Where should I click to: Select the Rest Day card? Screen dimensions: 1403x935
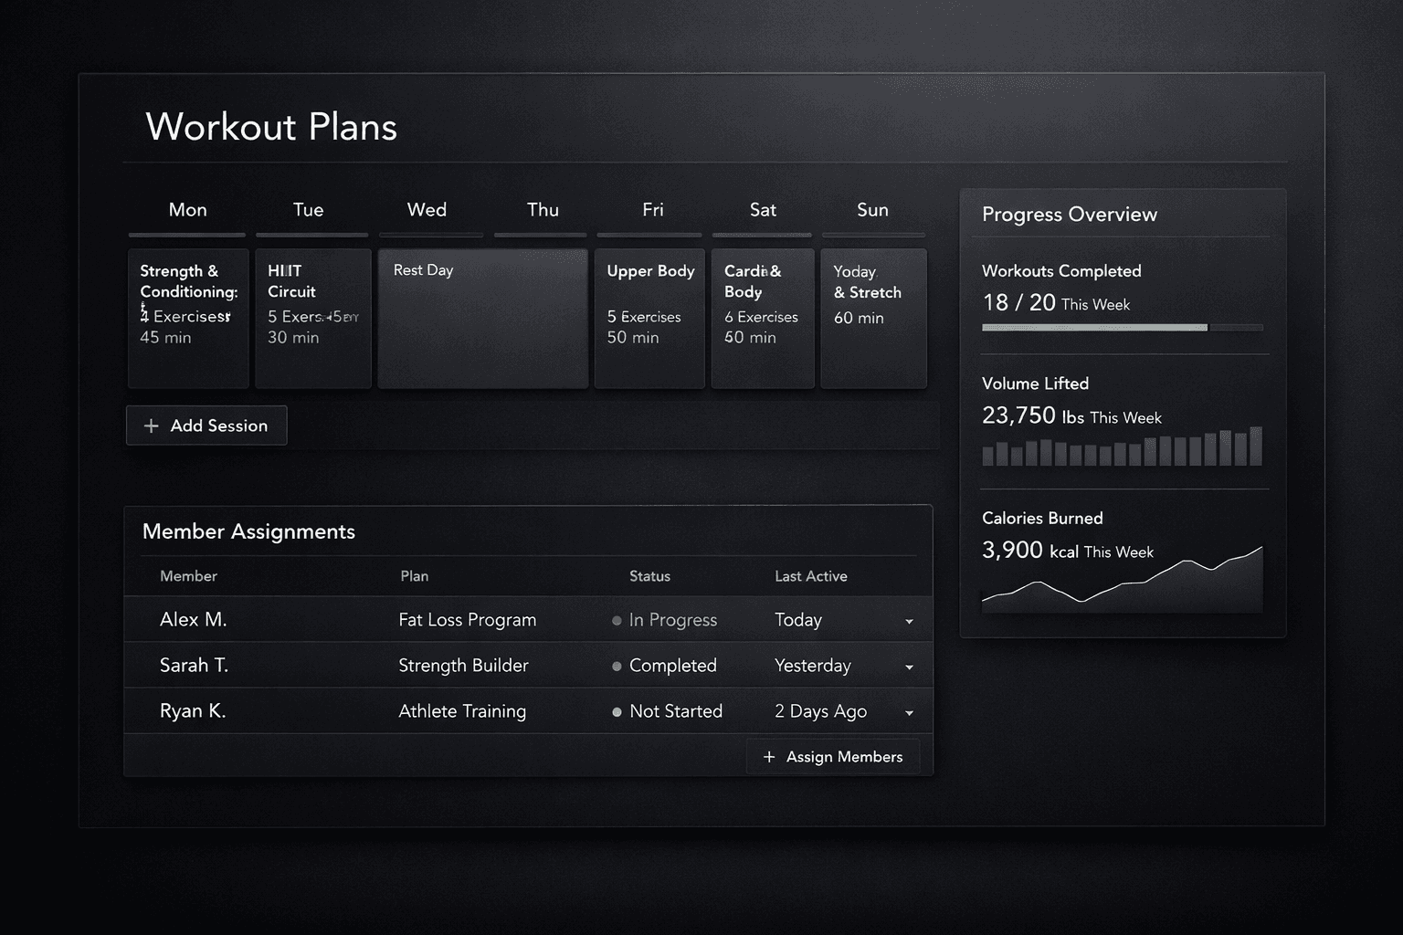point(482,318)
